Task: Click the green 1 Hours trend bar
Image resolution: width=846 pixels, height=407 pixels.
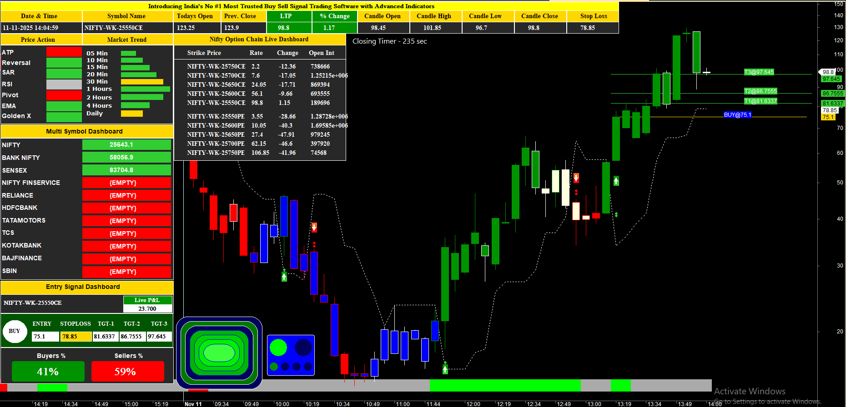Action: point(146,89)
